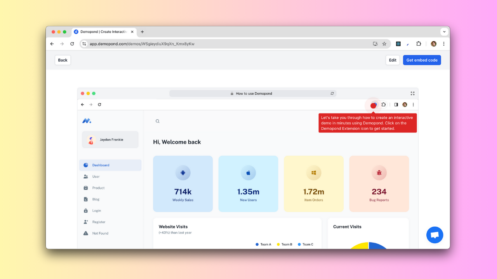
Task: Click the browser reload icon
Action: 72,44
